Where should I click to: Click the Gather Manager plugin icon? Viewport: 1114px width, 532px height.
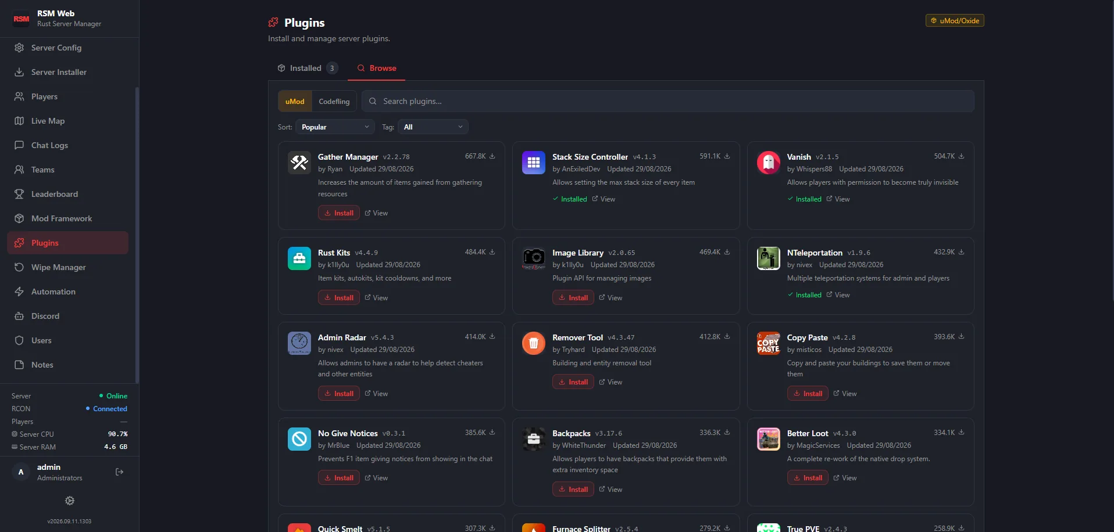[299, 163]
